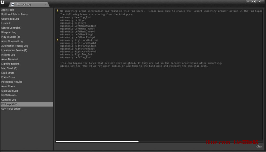
Task: Show the UDN Parse Errors category
Action: [x=11, y=109]
